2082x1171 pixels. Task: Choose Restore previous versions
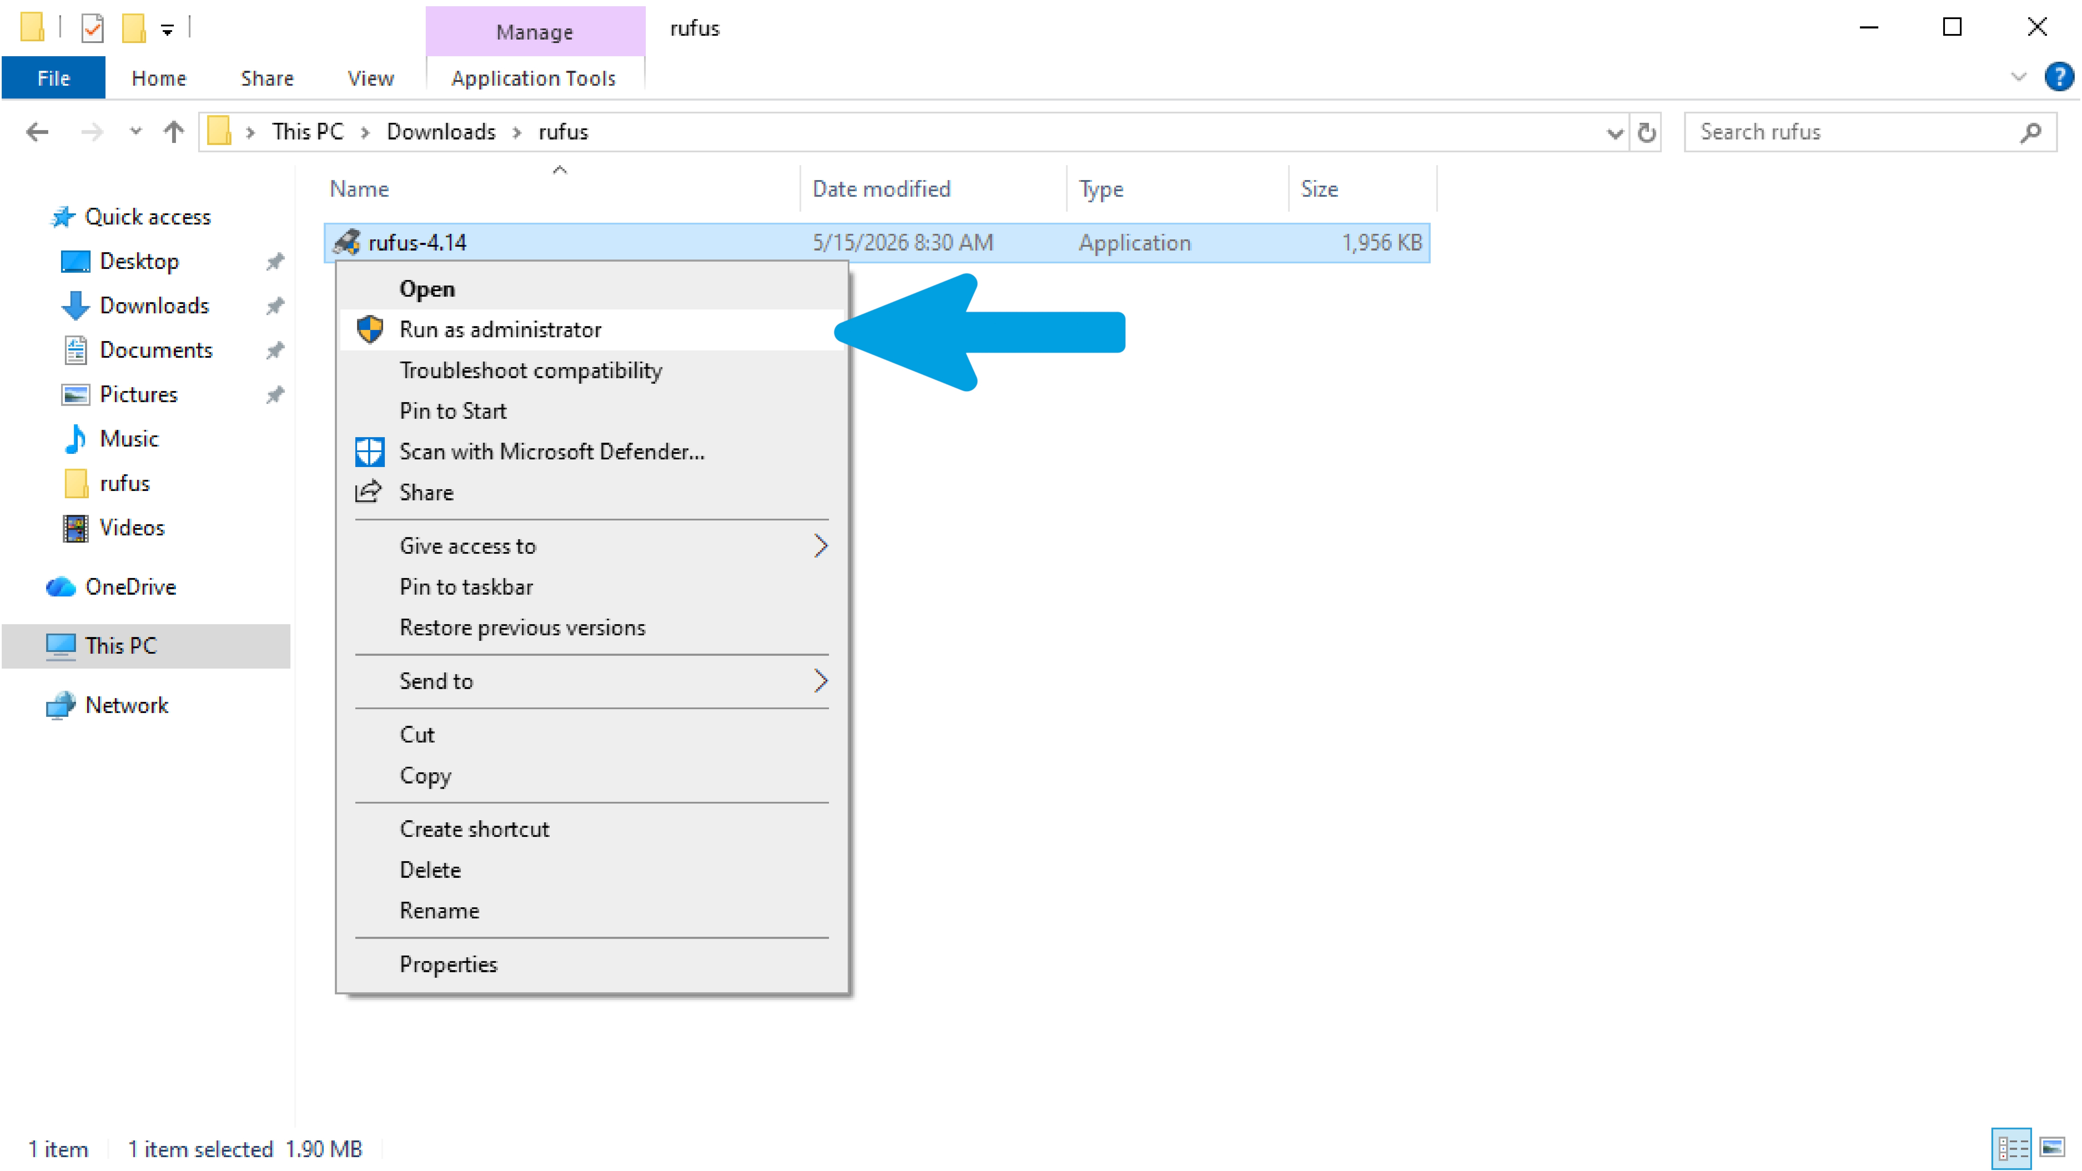[x=592, y=628]
